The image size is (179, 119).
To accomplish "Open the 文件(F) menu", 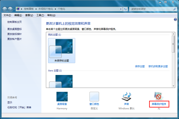I will (7, 15).
